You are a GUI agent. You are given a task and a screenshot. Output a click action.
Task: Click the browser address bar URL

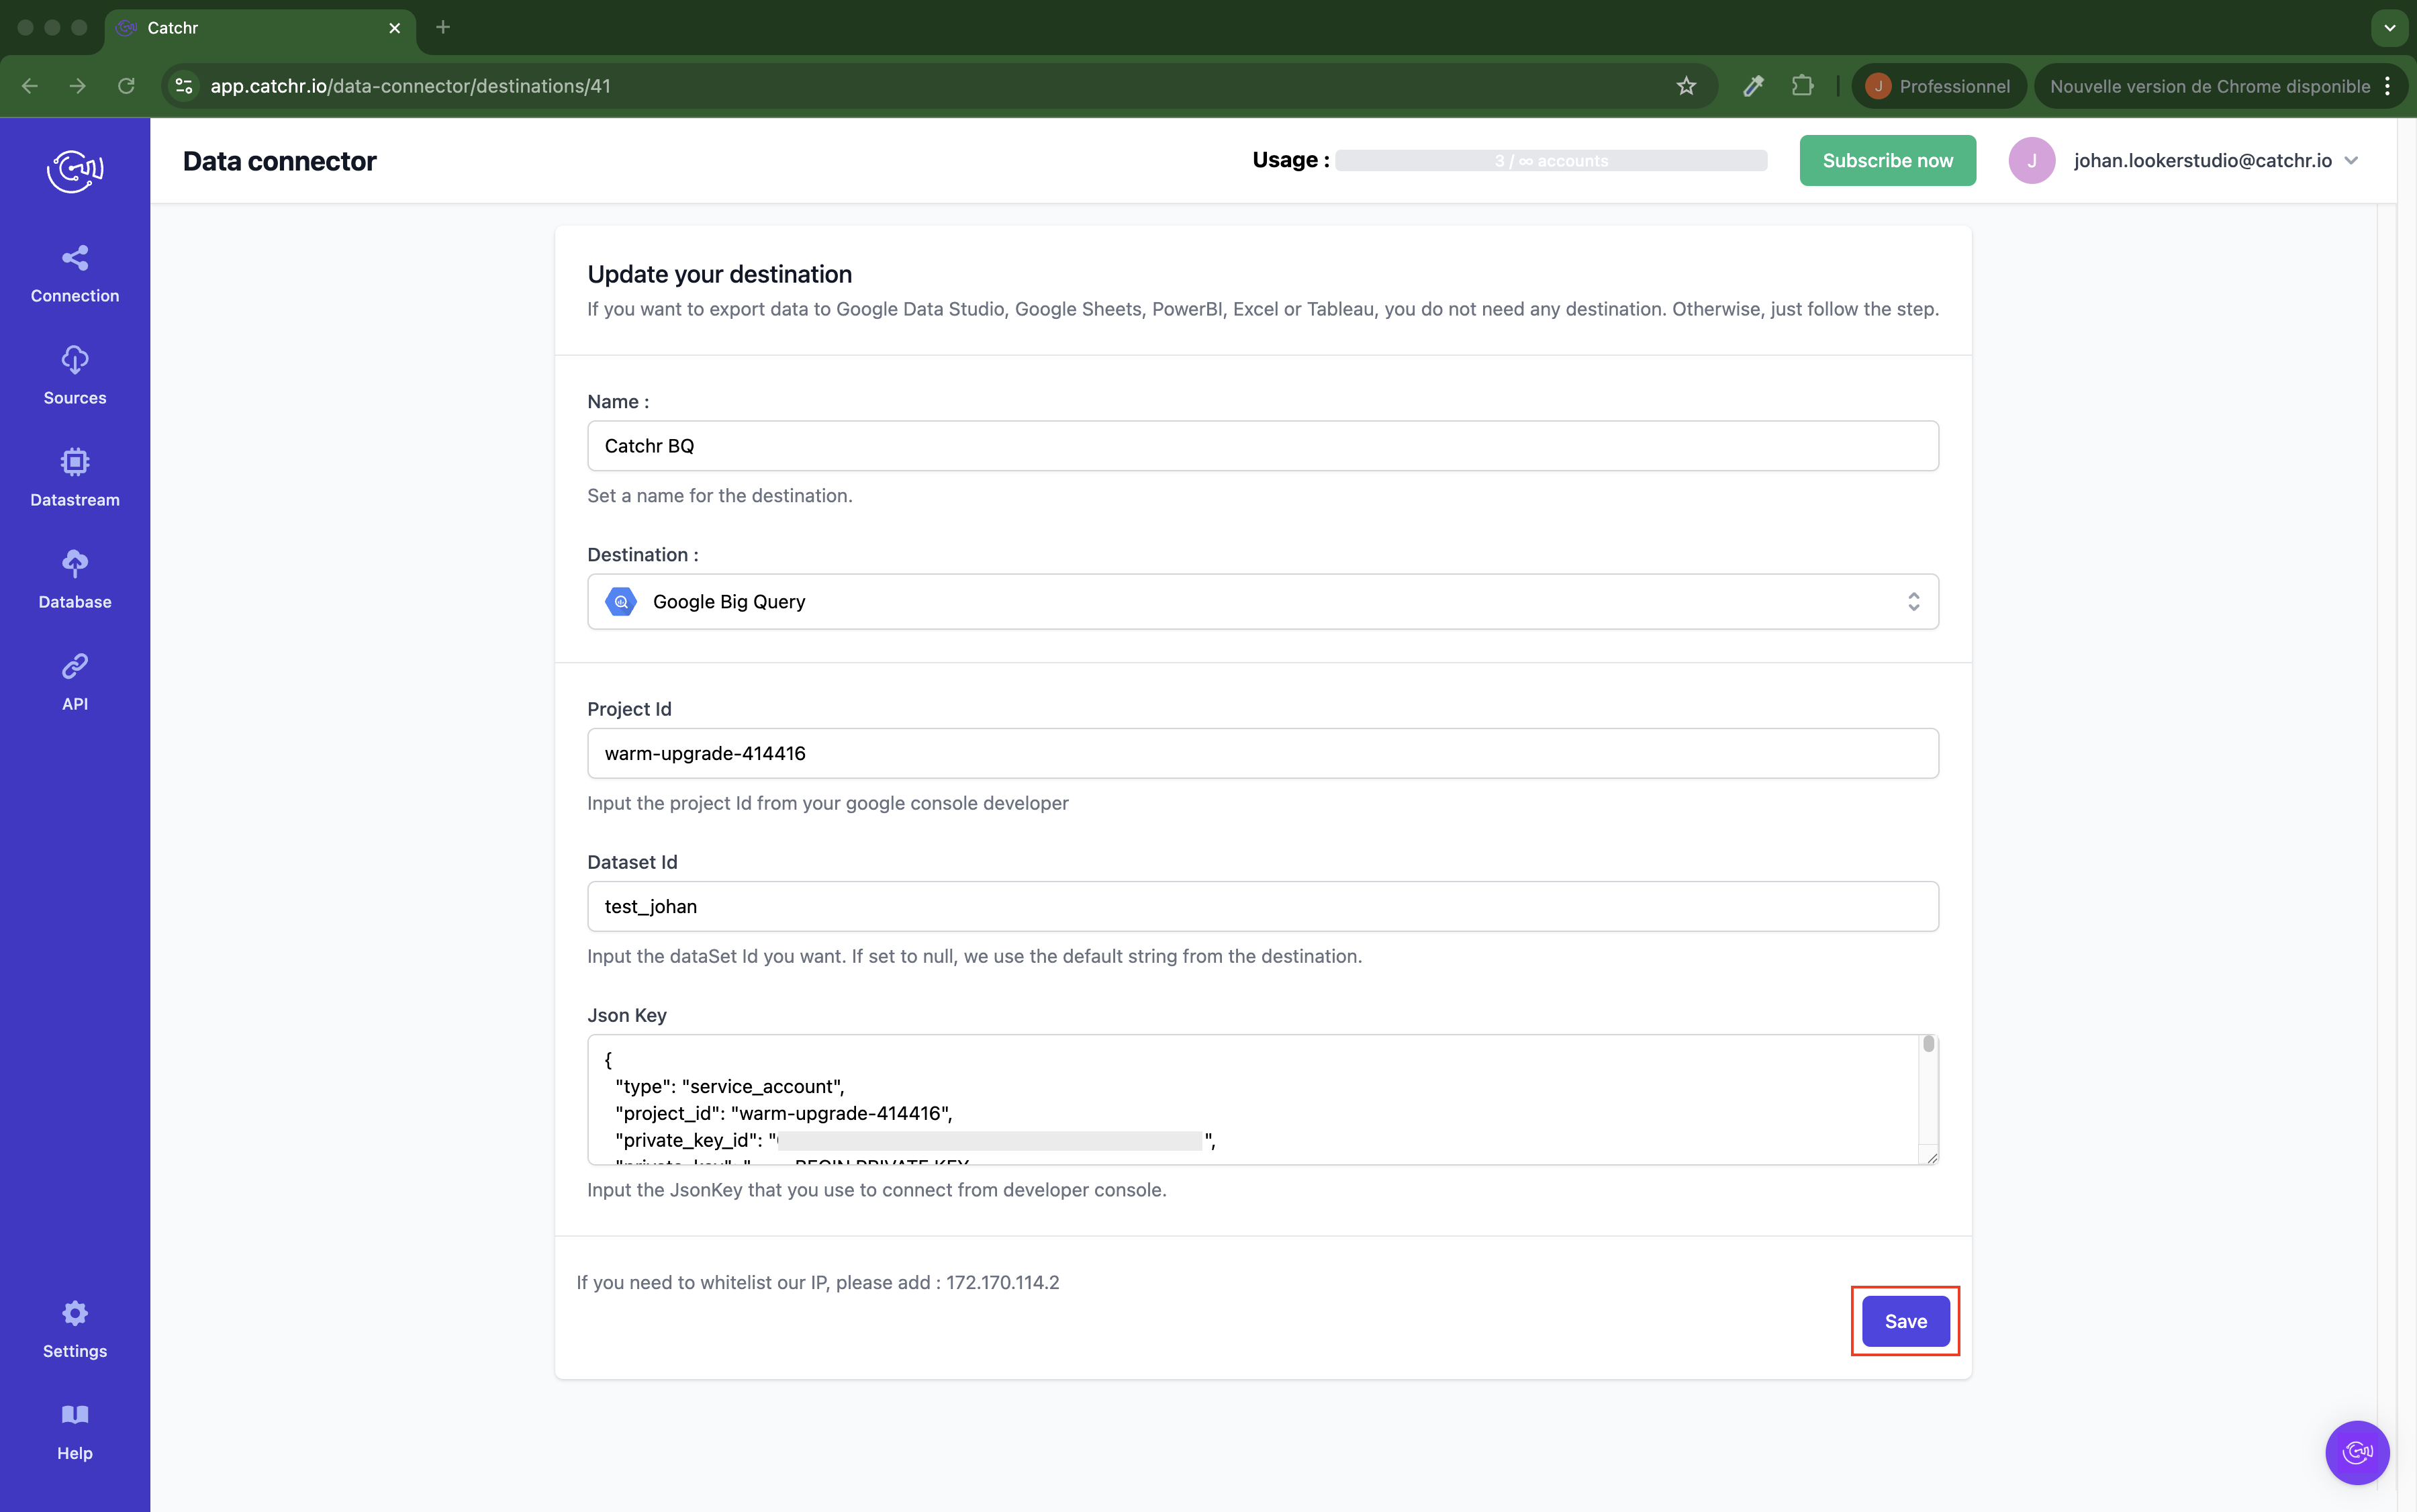pyautogui.click(x=410, y=86)
